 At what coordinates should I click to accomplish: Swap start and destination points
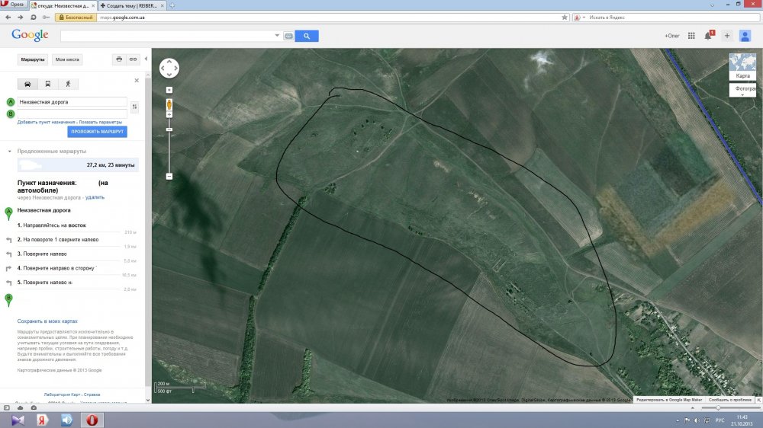(x=135, y=107)
